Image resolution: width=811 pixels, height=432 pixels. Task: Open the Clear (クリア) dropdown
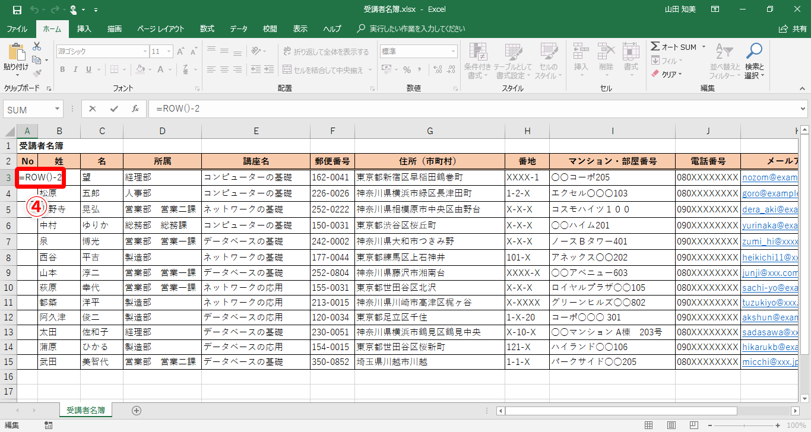click(667, 74)
